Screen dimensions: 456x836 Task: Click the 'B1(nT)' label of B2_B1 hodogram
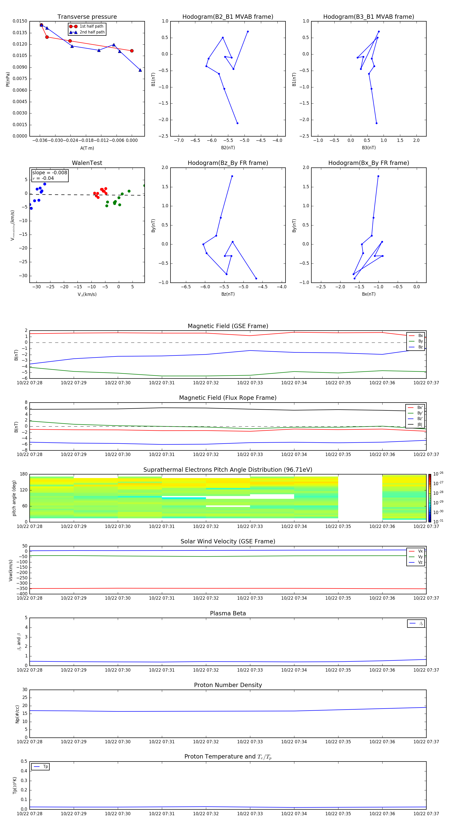pyautogui.click(x=153, y=79)
